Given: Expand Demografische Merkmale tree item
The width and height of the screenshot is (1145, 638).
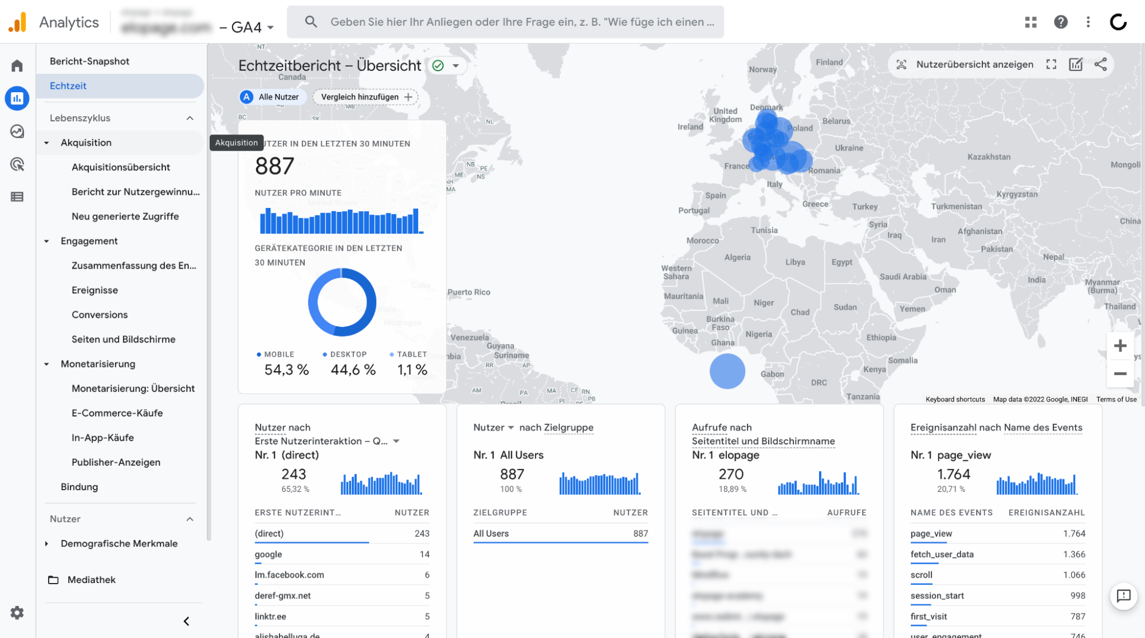Looking at the screenshot, I should click(x=47, y=544).
